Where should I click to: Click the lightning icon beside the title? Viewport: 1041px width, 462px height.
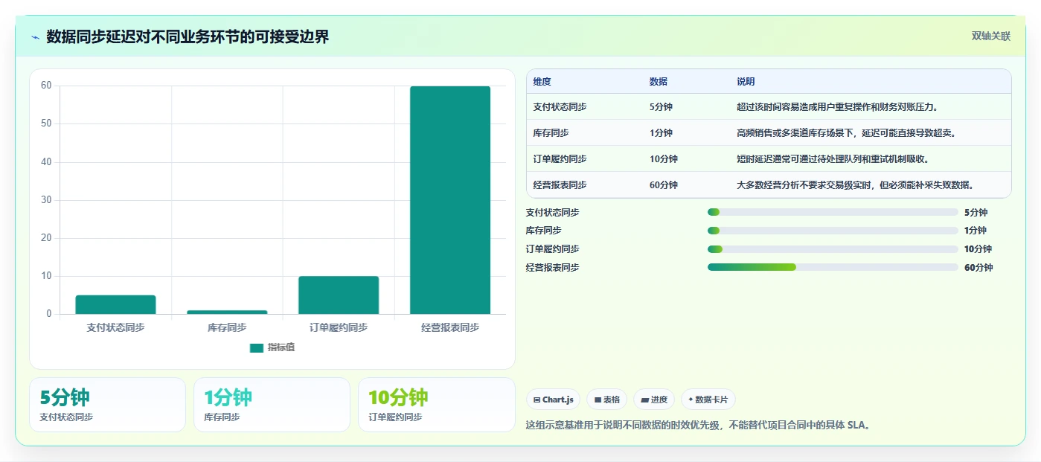point(36,37)
